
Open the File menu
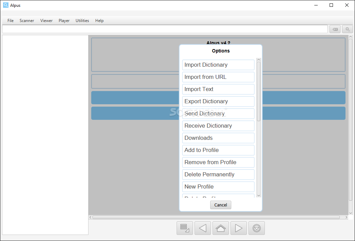pyautogui.click(x=11, y=21)
